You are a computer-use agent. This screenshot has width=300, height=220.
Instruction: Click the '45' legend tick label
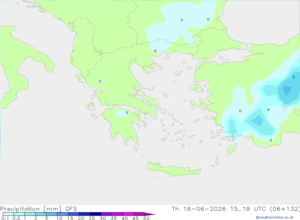click(x=136, y=218)
